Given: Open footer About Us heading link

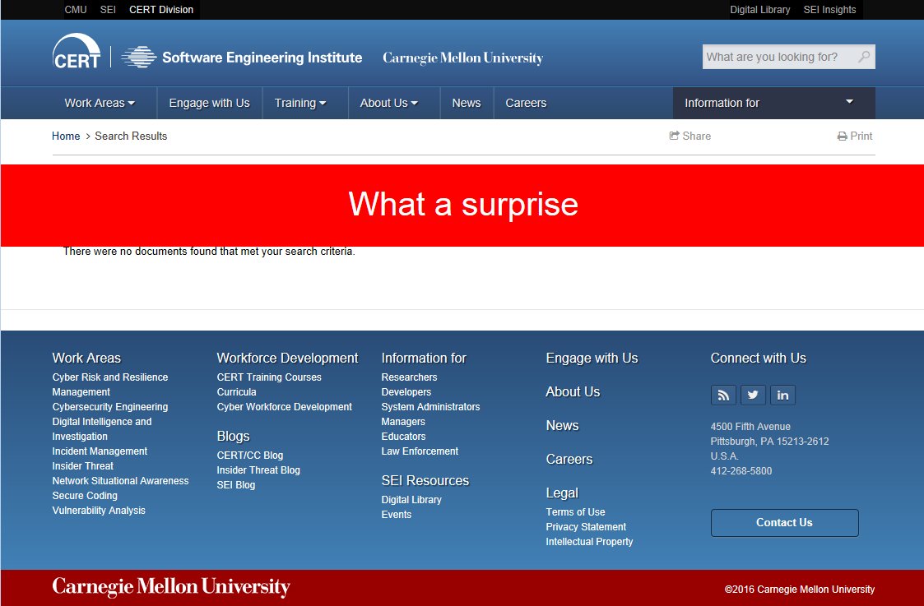Looking at the screenshot, I should click(572, 391).
